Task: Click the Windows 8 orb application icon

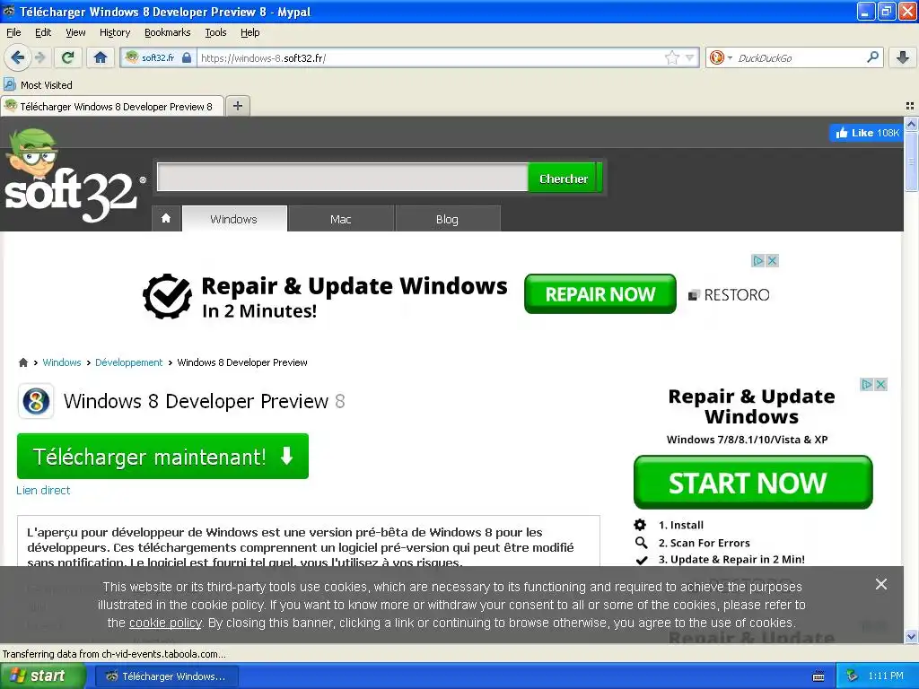Action: (36, 401)
